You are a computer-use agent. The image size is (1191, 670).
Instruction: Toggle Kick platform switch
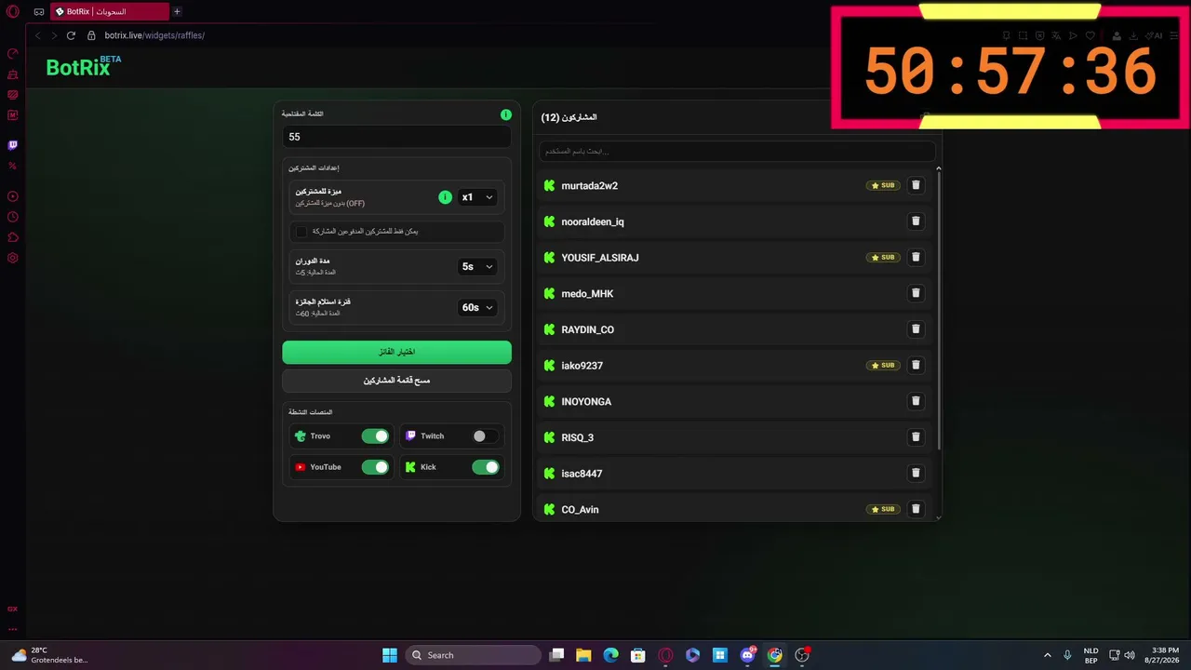point(485,467)
